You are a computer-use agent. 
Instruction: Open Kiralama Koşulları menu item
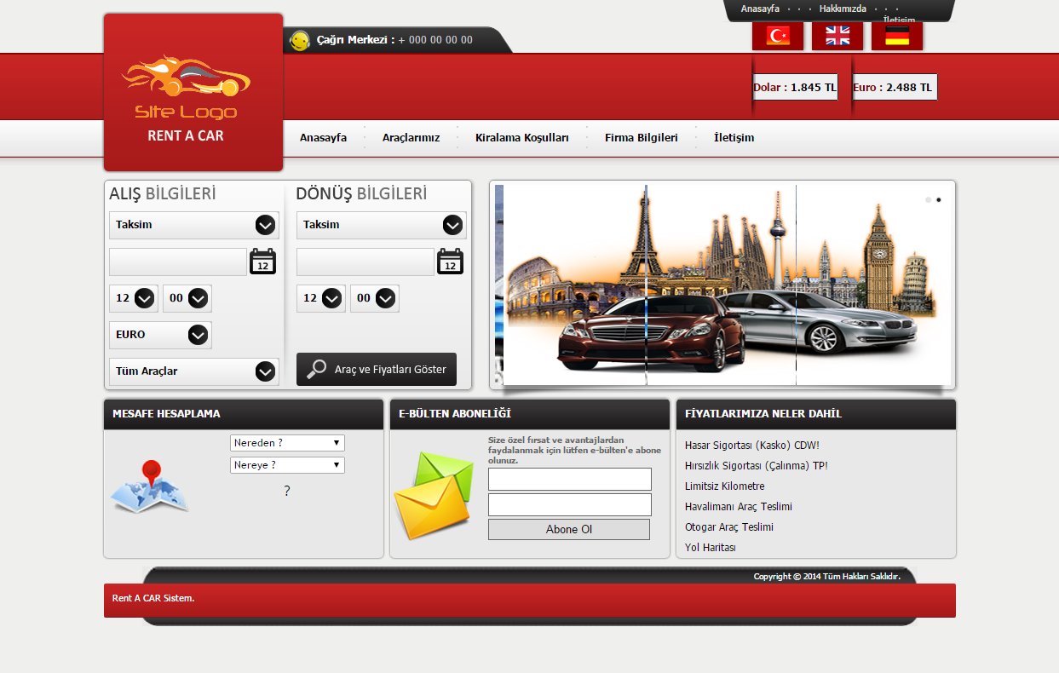click(521, 138)
